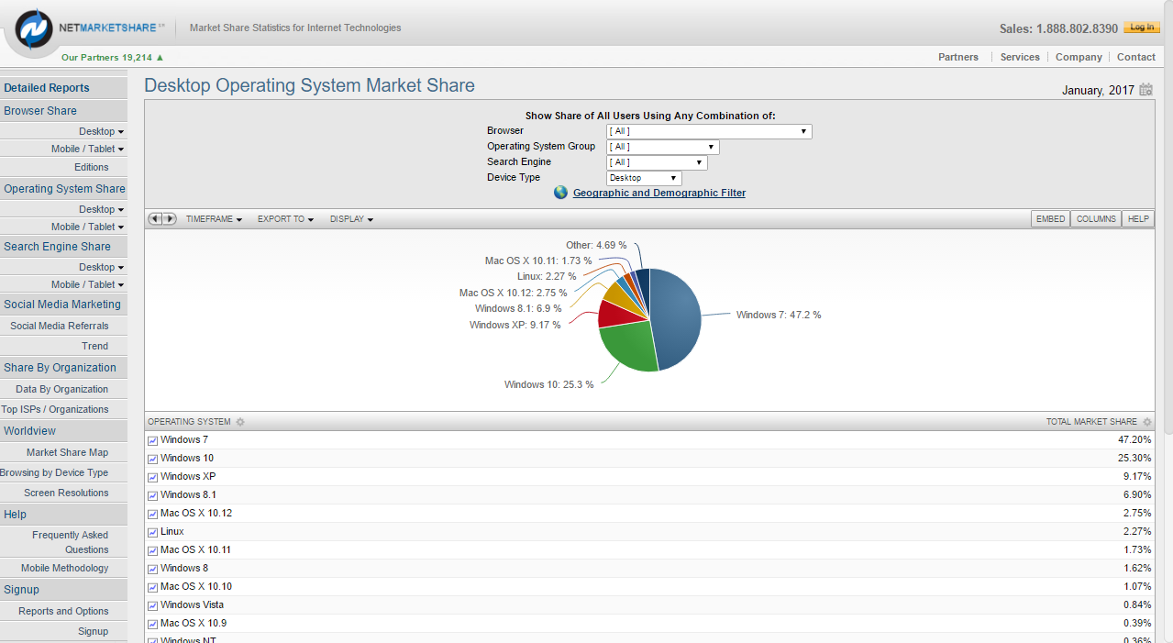Click the Windows 10: 25.3 % chart label
The height and width of the screenshot is (643, 1173).
[x=549, y=384]
